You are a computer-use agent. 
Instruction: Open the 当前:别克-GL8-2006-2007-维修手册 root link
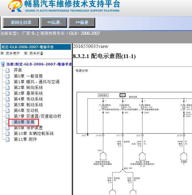coord(39,64)
